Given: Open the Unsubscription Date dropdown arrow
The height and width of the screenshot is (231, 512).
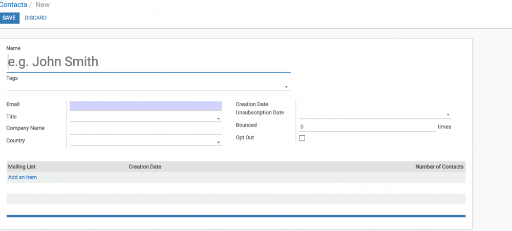Looking at the screenshot, I should click(x=448, y=115).
